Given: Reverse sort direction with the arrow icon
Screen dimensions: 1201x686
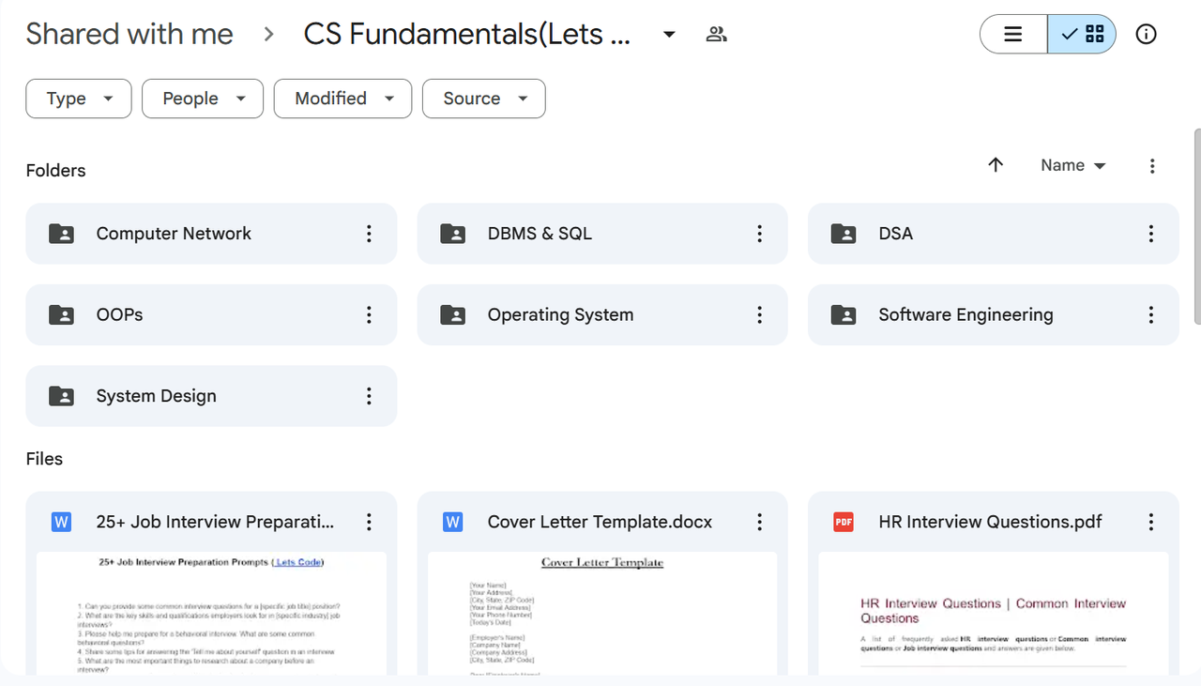Looking at the screenshot, I should coord(996,165).
